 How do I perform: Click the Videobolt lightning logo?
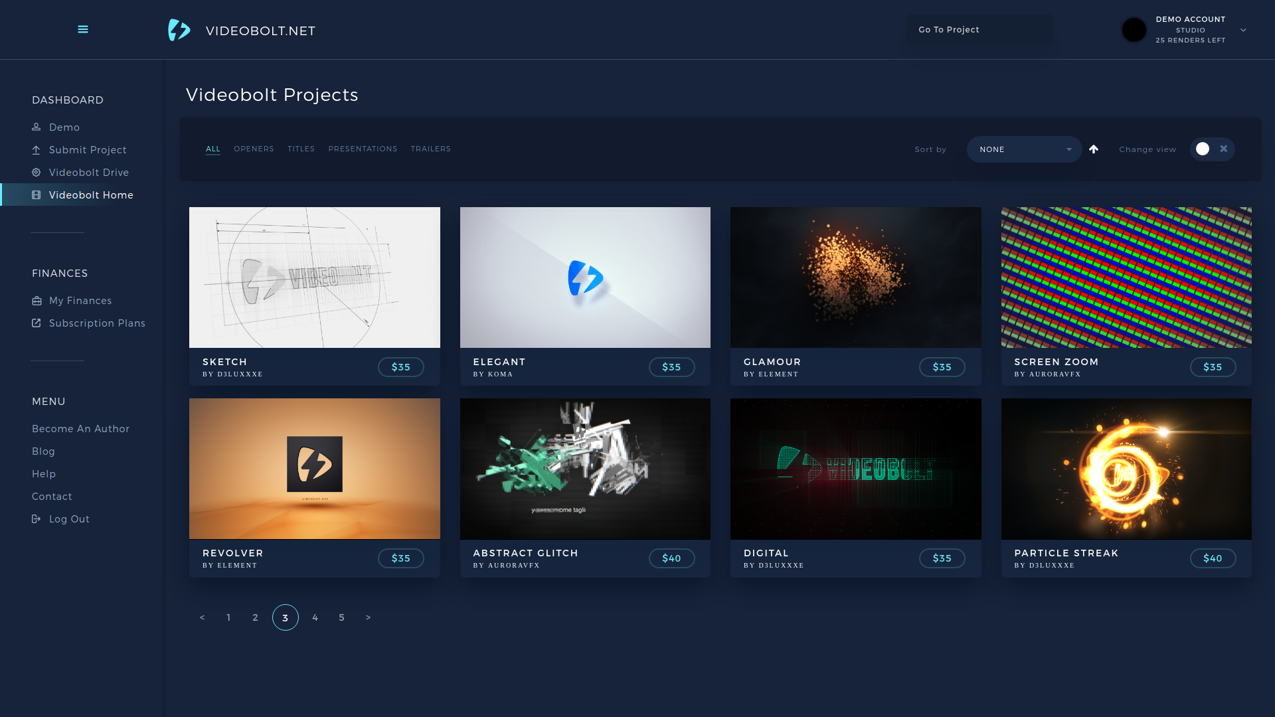[179, 30]
